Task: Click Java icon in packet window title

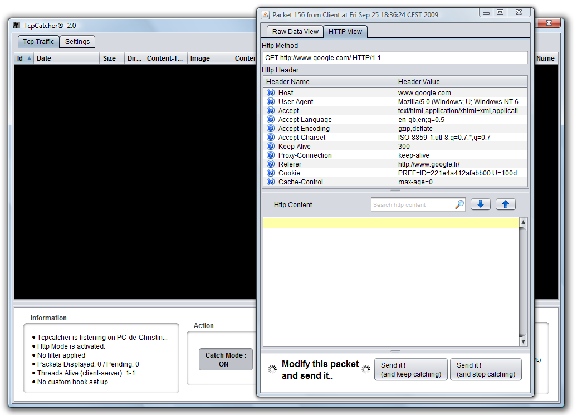Action: (x=265, y=15)
